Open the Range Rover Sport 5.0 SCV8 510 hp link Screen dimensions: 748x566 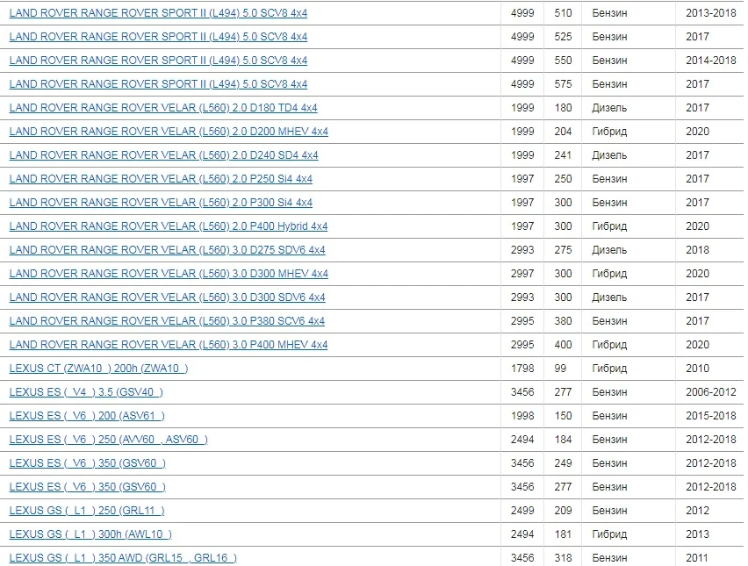pos(158,13)
